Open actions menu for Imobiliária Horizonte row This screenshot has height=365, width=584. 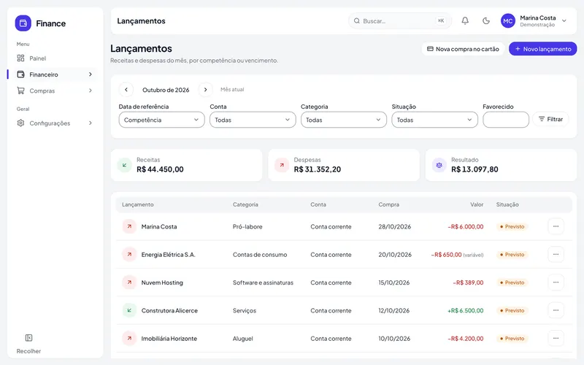[x=556, y=338]
